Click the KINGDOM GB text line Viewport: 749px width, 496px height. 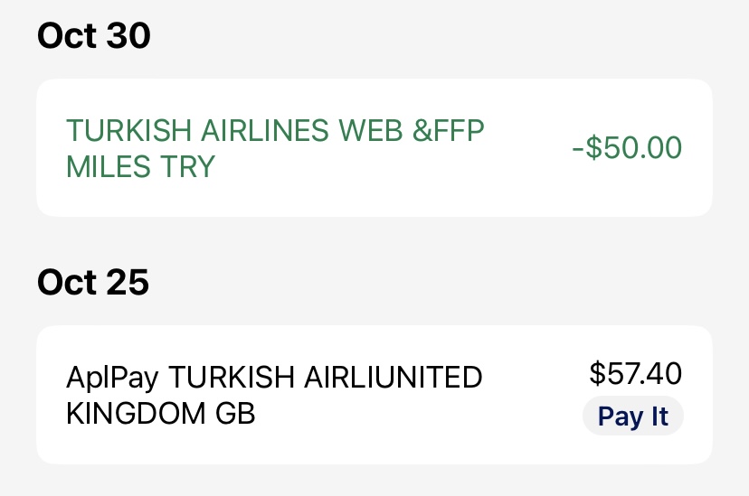[x=161, y=414]
